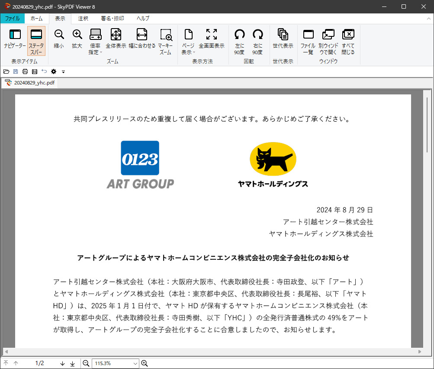Enter 全画面表示 full screen view

pos(212,39)
